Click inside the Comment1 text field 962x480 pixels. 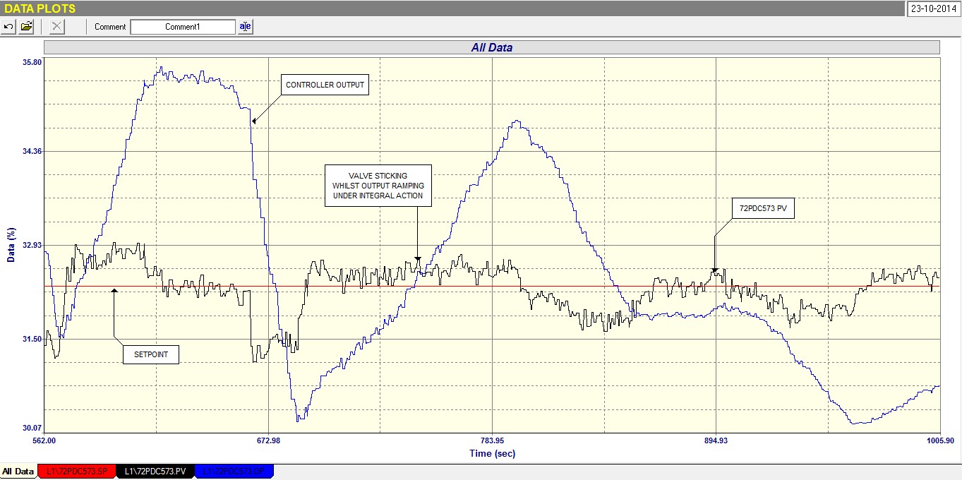pyautogui.click(x=183, y=27)
